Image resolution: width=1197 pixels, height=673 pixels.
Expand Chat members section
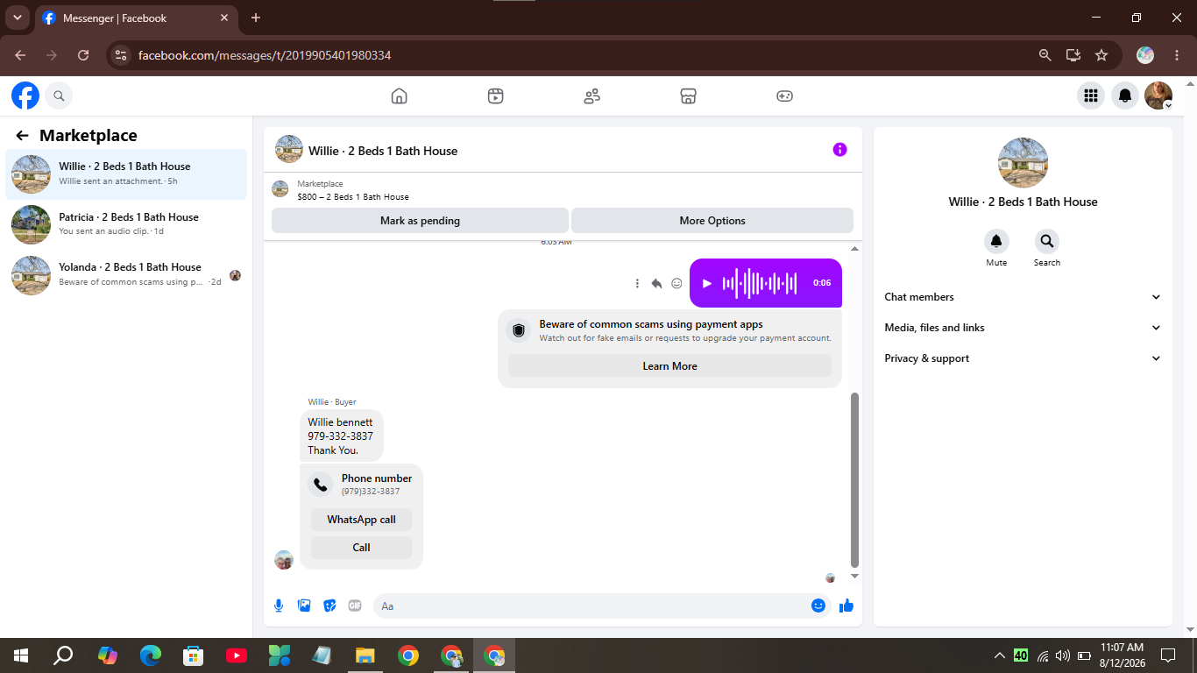coord(1023,297)
